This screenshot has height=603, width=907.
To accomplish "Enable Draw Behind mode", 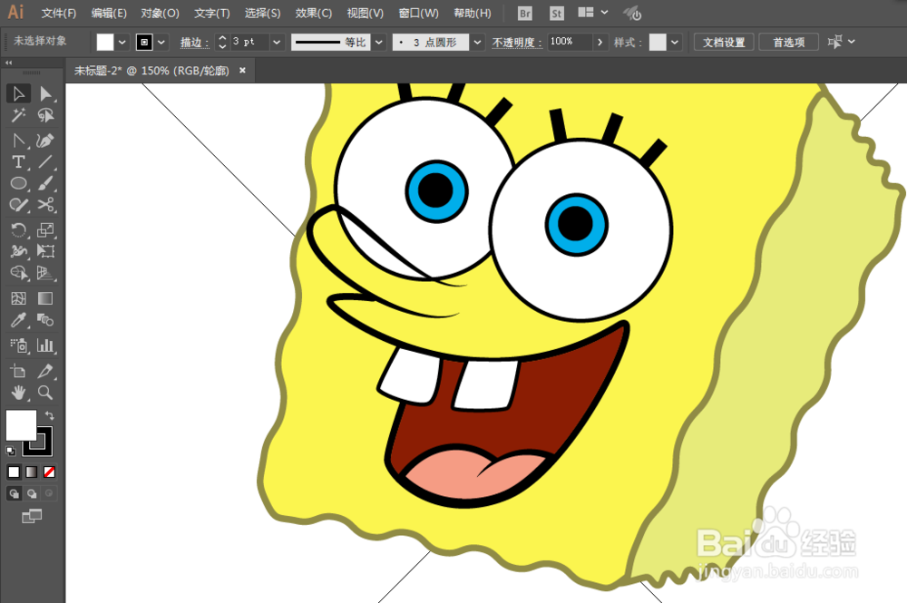I will 32,493.
